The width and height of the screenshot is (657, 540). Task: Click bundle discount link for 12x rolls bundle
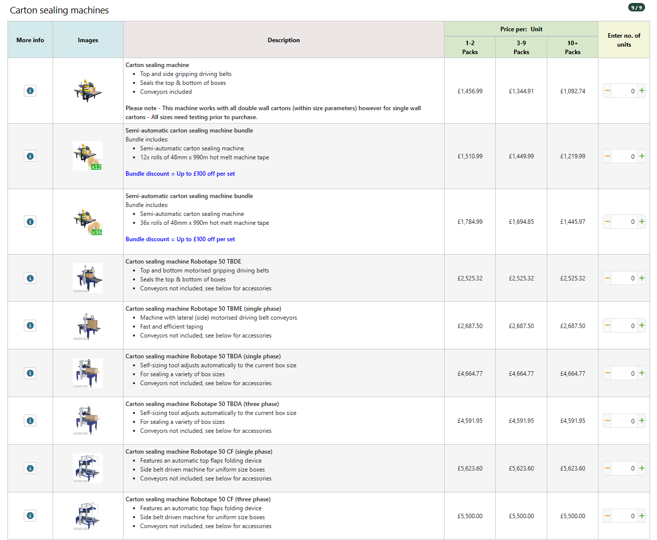coord(180,174)
